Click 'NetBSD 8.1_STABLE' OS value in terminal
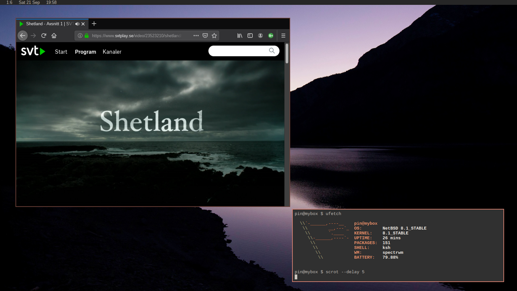The height and width of the screenshot is (291, 517). tap(404, 228)
